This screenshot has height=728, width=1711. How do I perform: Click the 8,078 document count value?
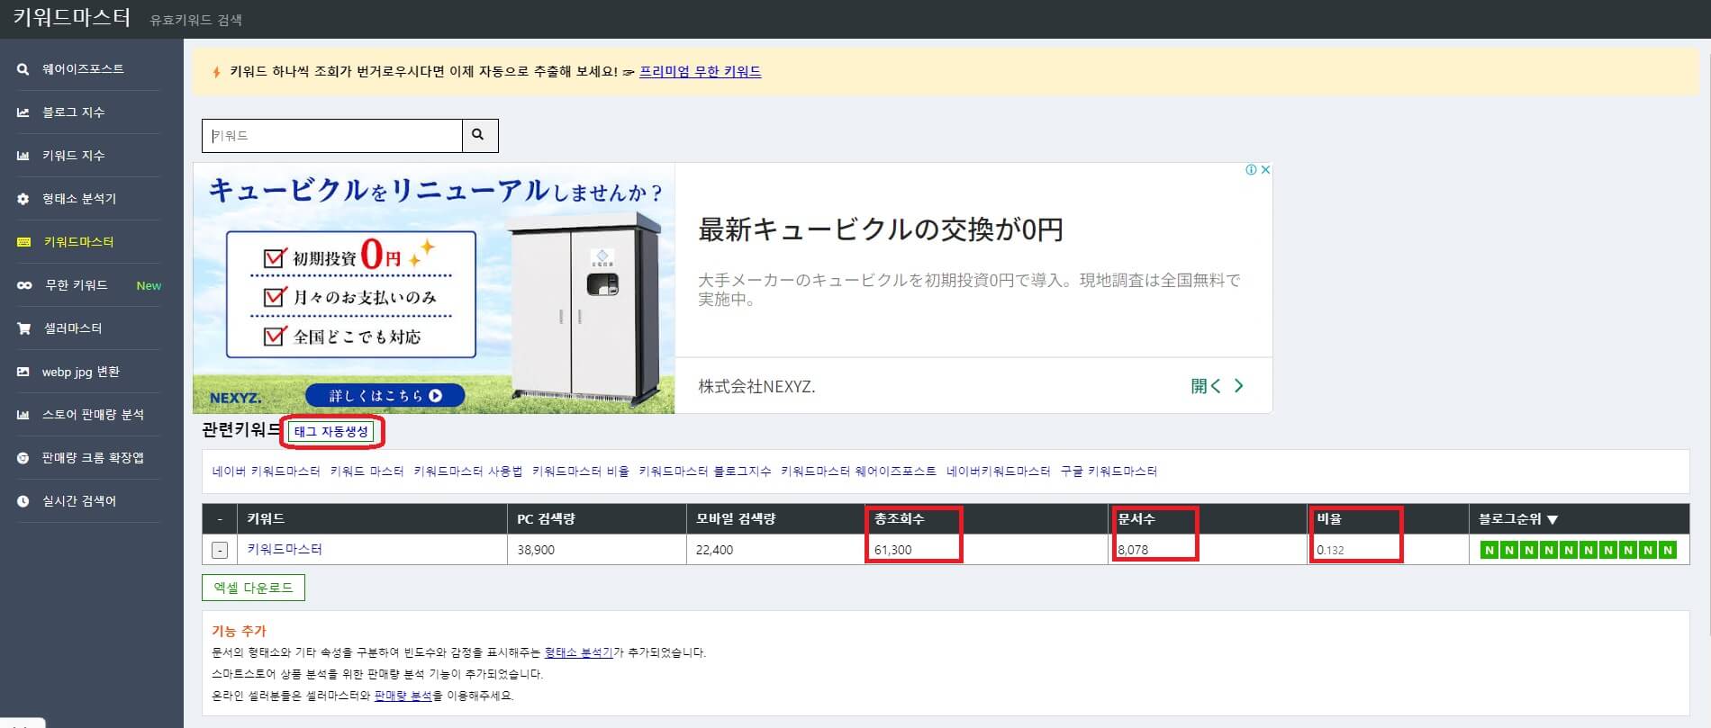click(1133, 550)
